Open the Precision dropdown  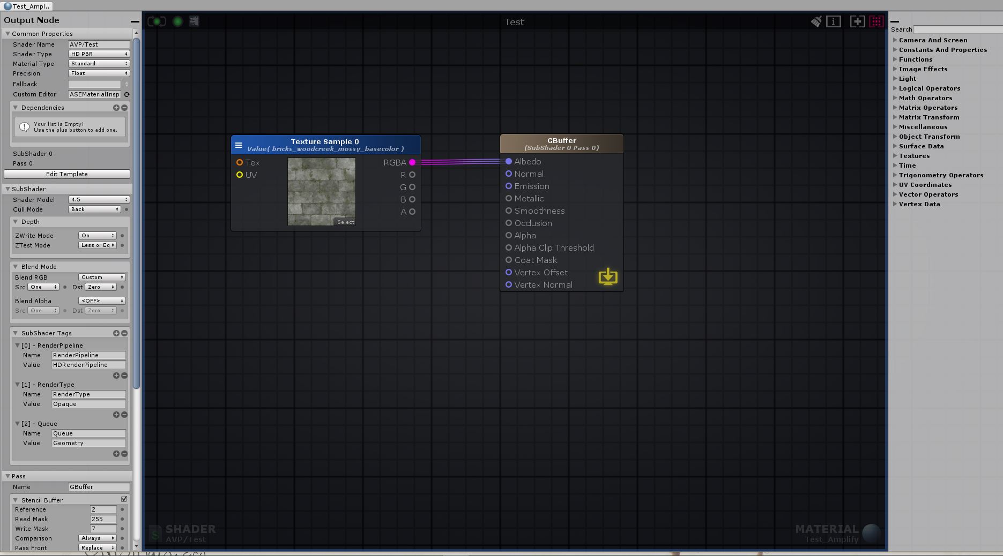[x=99, y=73]
